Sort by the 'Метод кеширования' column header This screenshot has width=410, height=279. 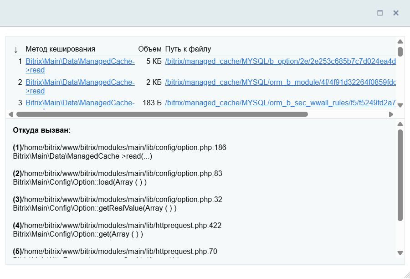click(x=60, y=49)
